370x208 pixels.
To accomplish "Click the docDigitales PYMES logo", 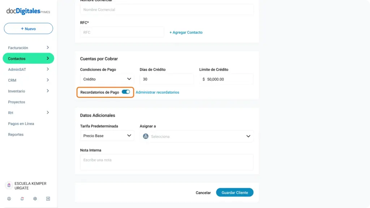I will coord(28,11).
